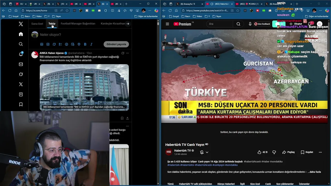Refresh the x.com page
Image resolution: width=331 pixels, height=186 pixels.
coord(10,11)
